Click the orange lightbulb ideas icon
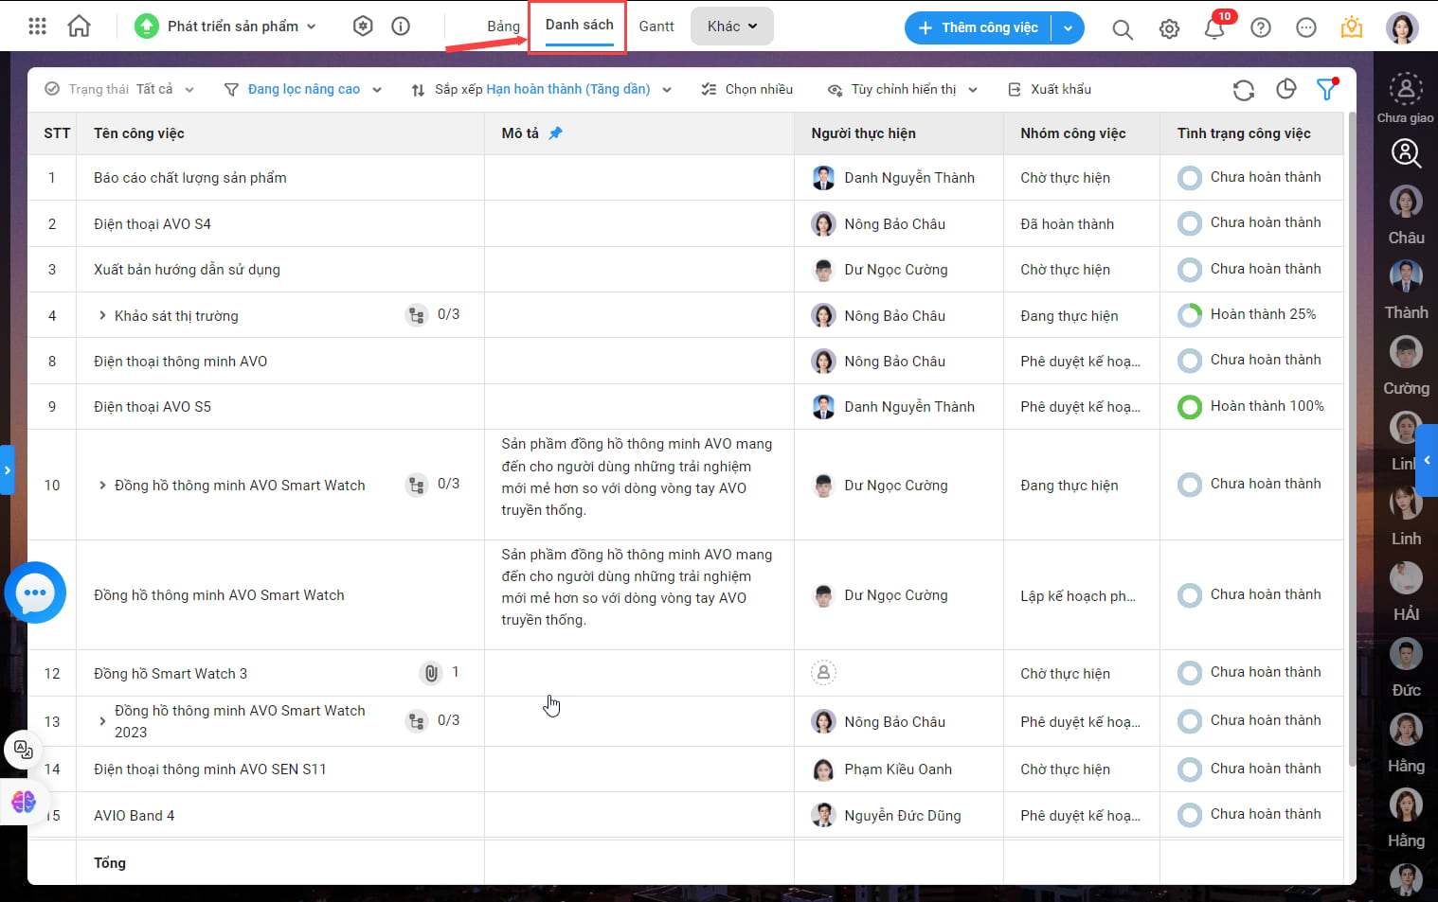 pyautogui.click(x=1352, y=27)
